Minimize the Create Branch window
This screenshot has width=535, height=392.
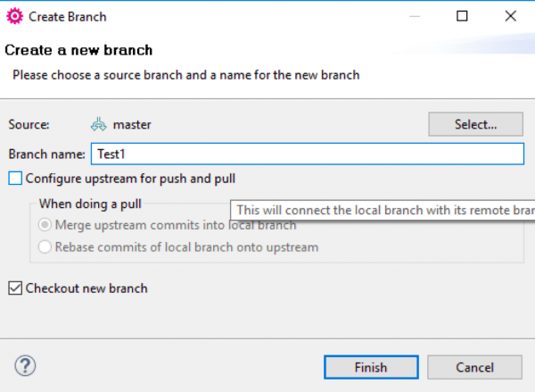pyautogui.click(x=415, y=16)
